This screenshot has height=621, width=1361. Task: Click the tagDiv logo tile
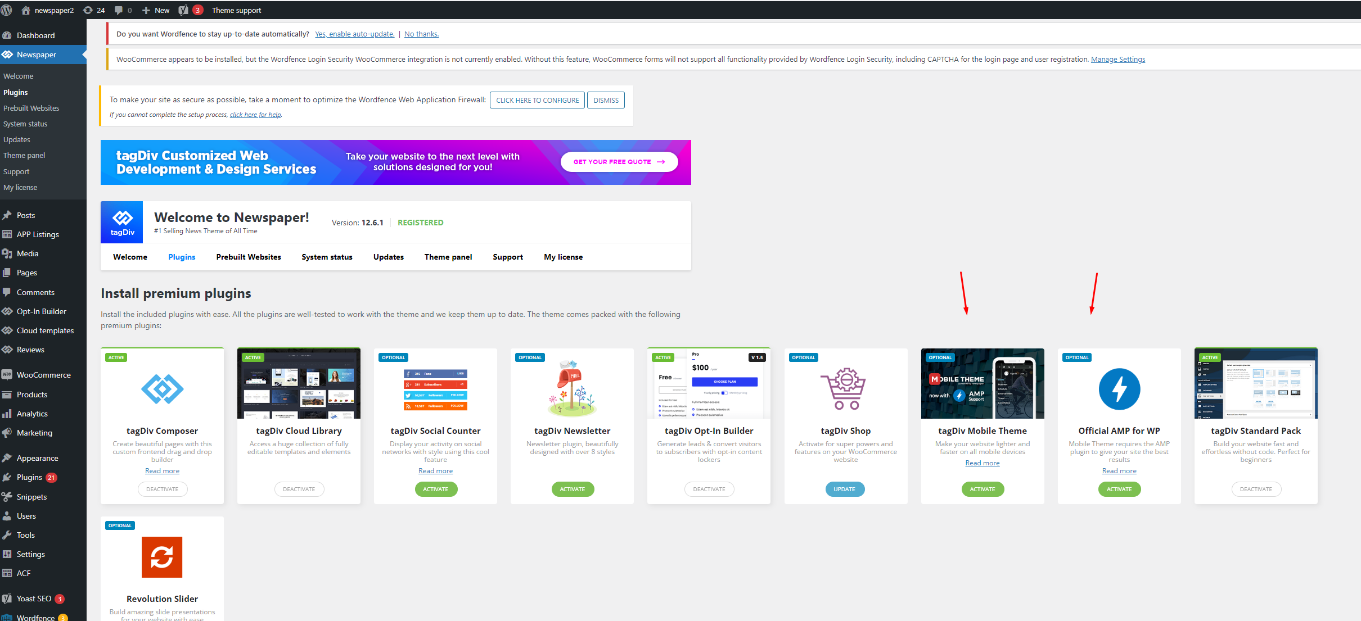click(122, 223)
